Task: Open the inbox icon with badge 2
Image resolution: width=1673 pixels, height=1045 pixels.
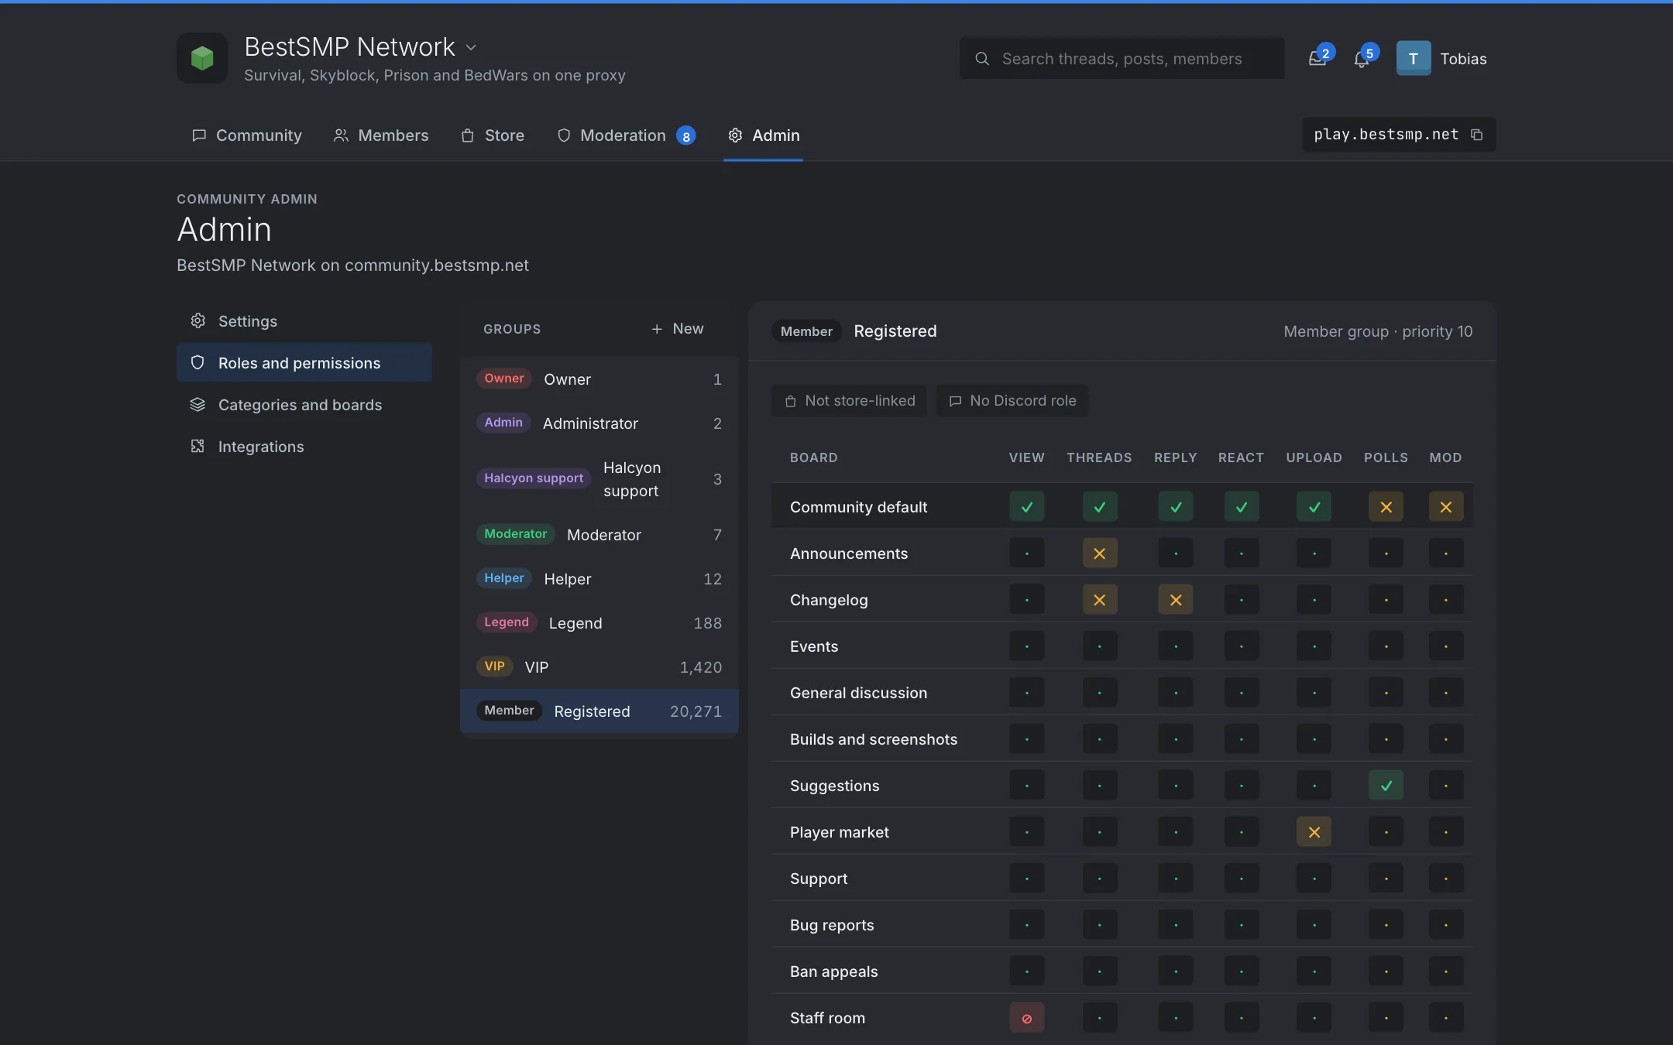Action: [x=1318, y=59]
